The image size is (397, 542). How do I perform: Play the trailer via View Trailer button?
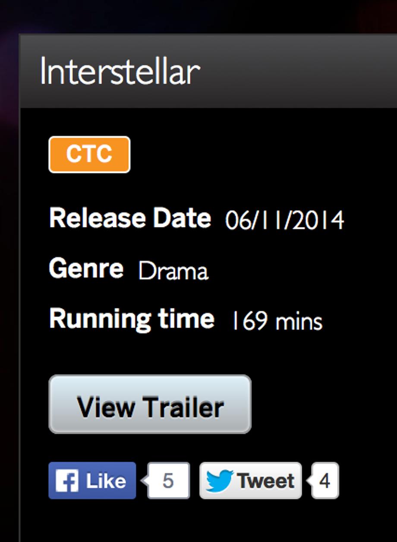(x=150, y=404)
